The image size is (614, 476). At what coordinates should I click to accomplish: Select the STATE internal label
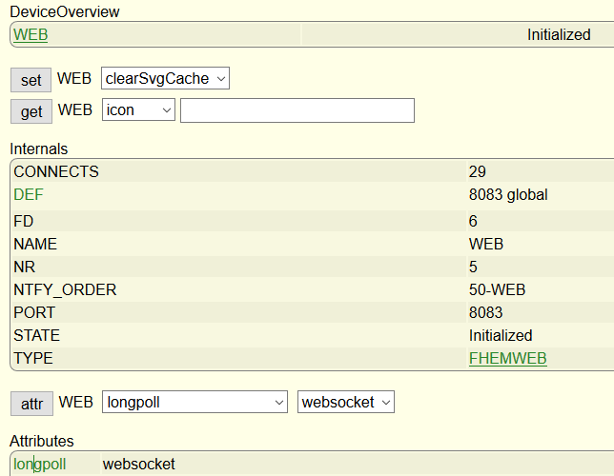click(37, 336)
